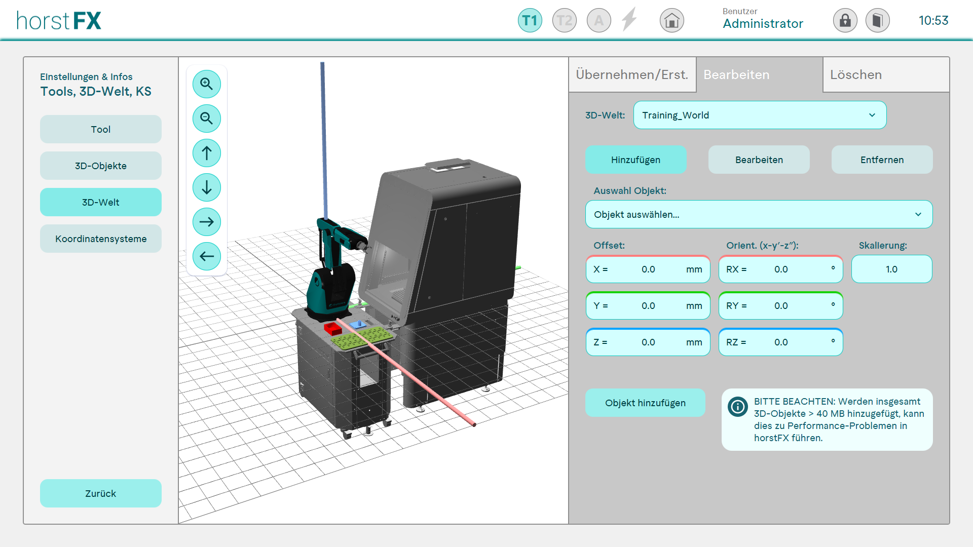973x547 pixels.
Task: Open the home screen icon
Action: coord(671,21)
